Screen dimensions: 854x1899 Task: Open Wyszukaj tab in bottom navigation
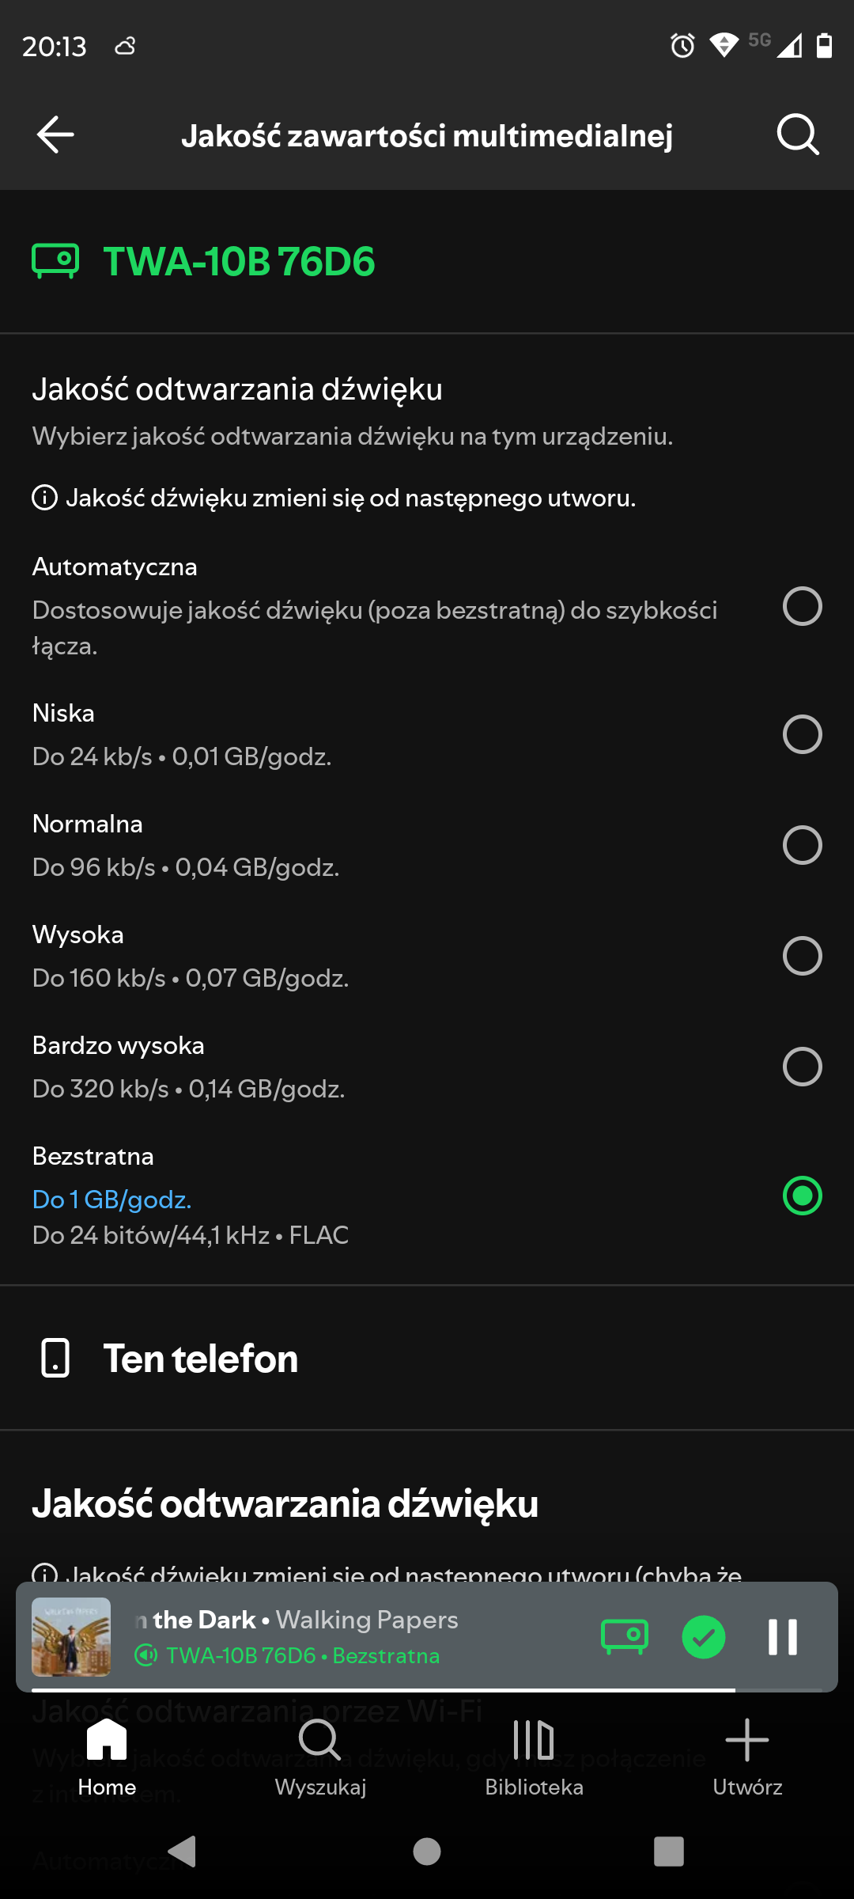coord(320,1757)
